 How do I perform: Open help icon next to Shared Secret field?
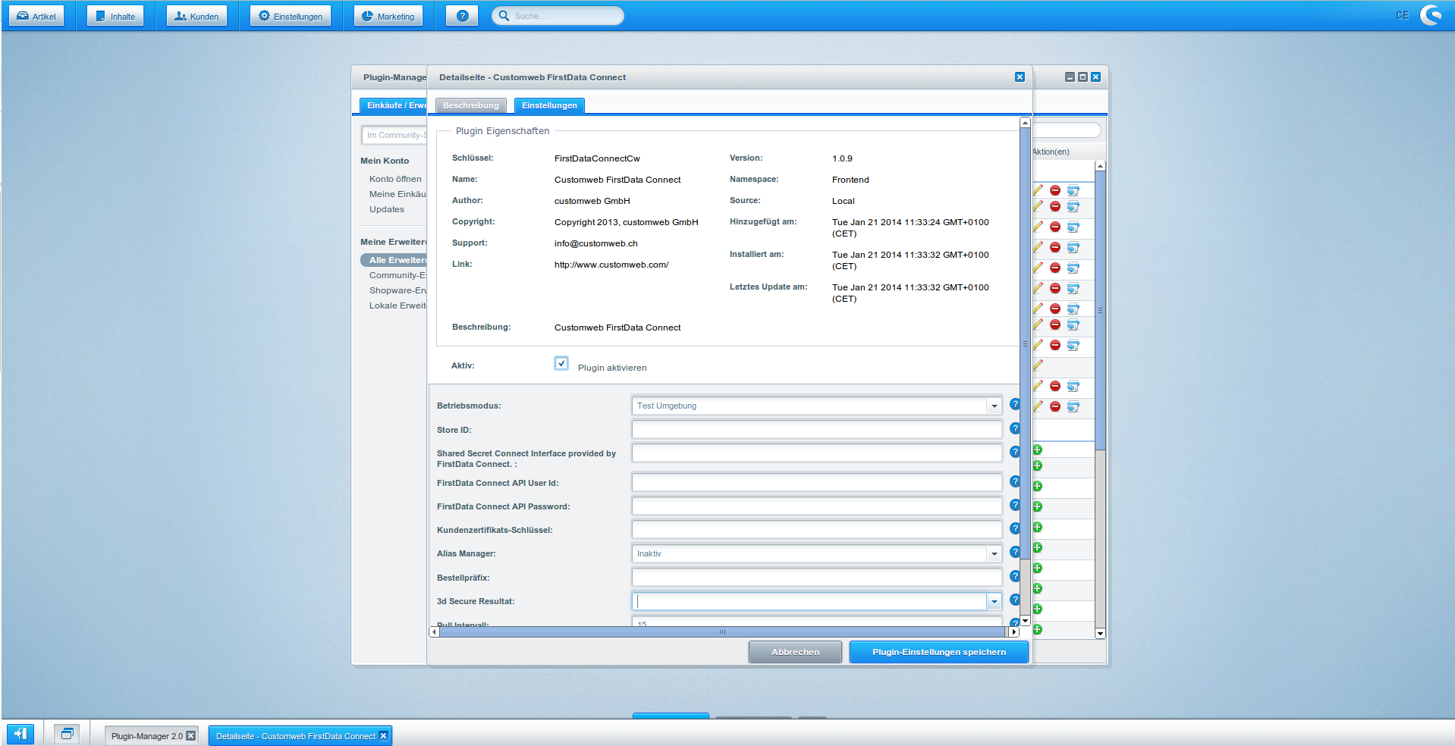[x=1014, y=453]
